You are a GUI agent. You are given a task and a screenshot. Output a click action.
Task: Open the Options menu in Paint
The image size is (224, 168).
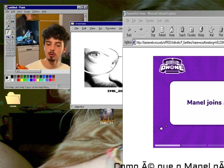(36, 12)
